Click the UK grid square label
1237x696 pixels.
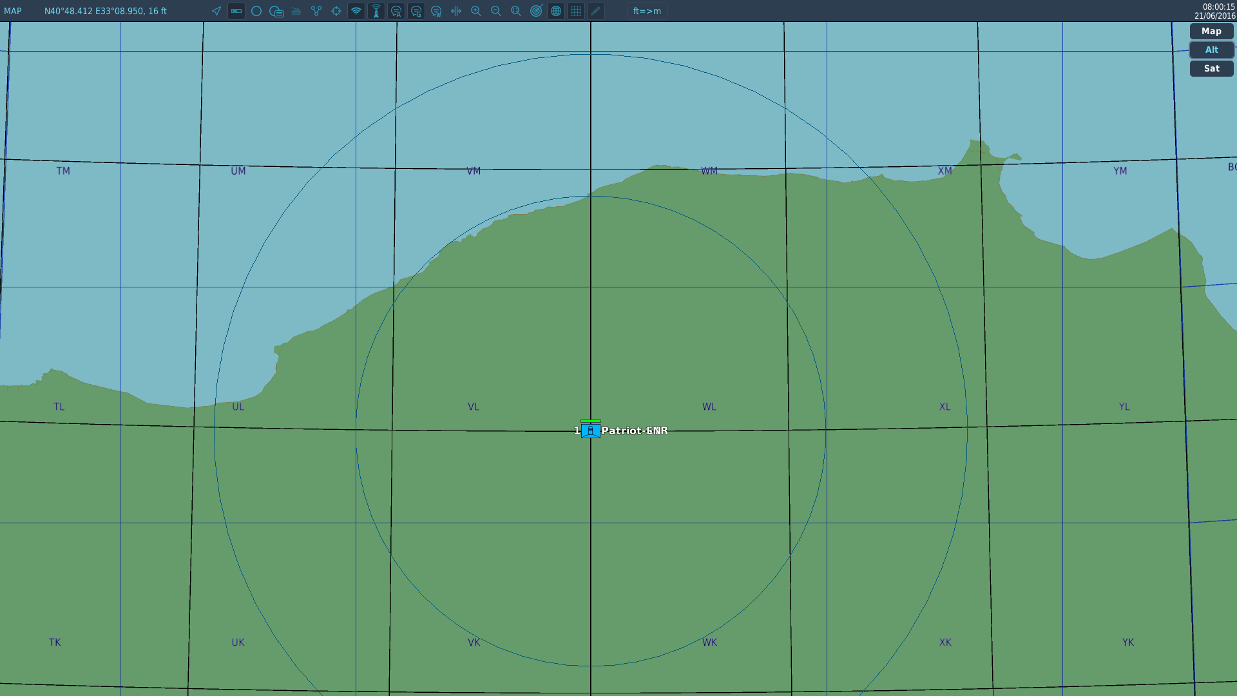click(238, 643)
